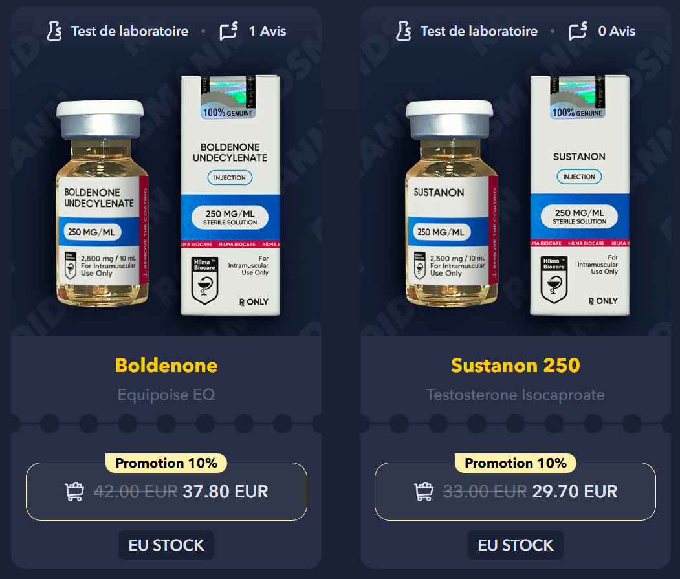Click the lab flask icon on Boldenone card
This screenshot has width=680, height=579.
click(x=54, y=31)
